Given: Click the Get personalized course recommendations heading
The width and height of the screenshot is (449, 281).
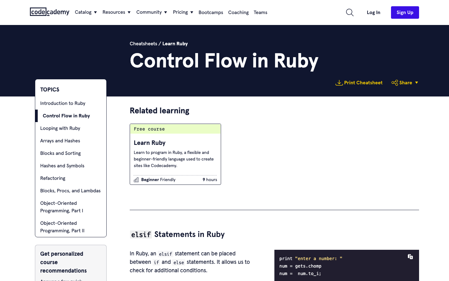Looking at the screenshot, I should coord(64,262).
